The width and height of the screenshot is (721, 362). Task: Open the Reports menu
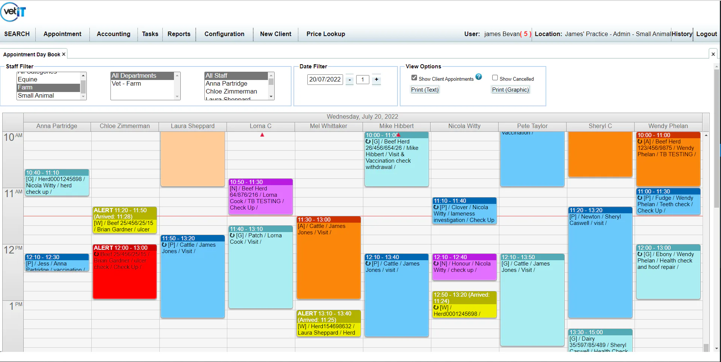click(x=179, y=34)
